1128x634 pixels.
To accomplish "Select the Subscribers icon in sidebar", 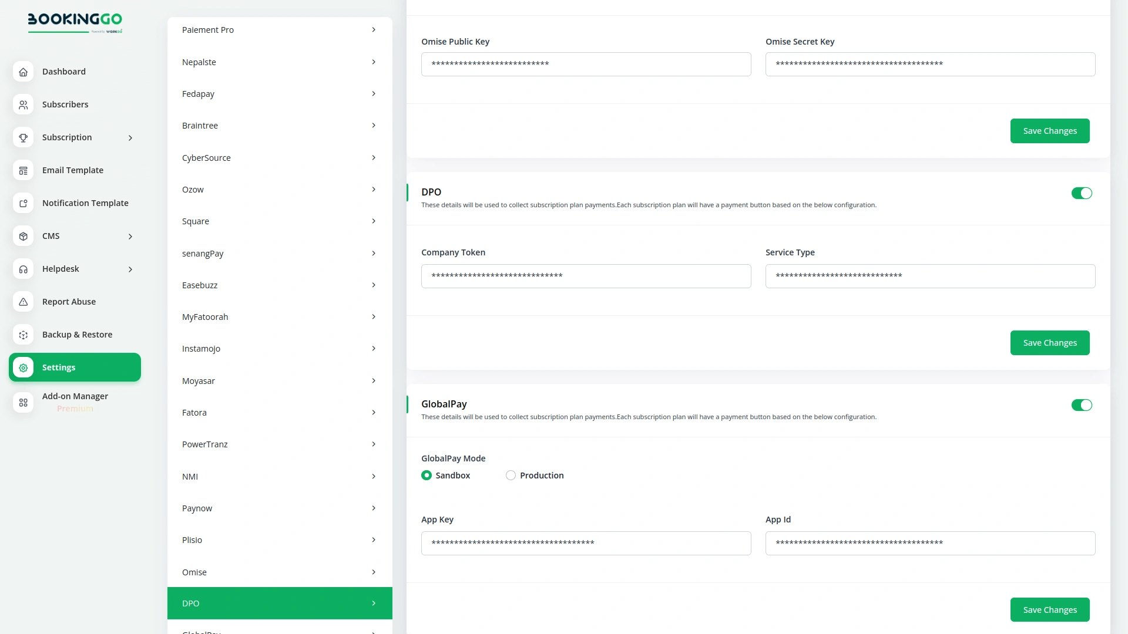I will pos(23,104).
